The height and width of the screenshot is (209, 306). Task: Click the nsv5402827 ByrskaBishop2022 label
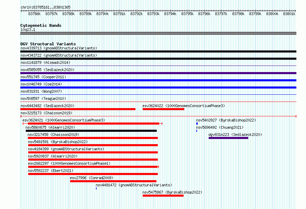tap(226, 120)
